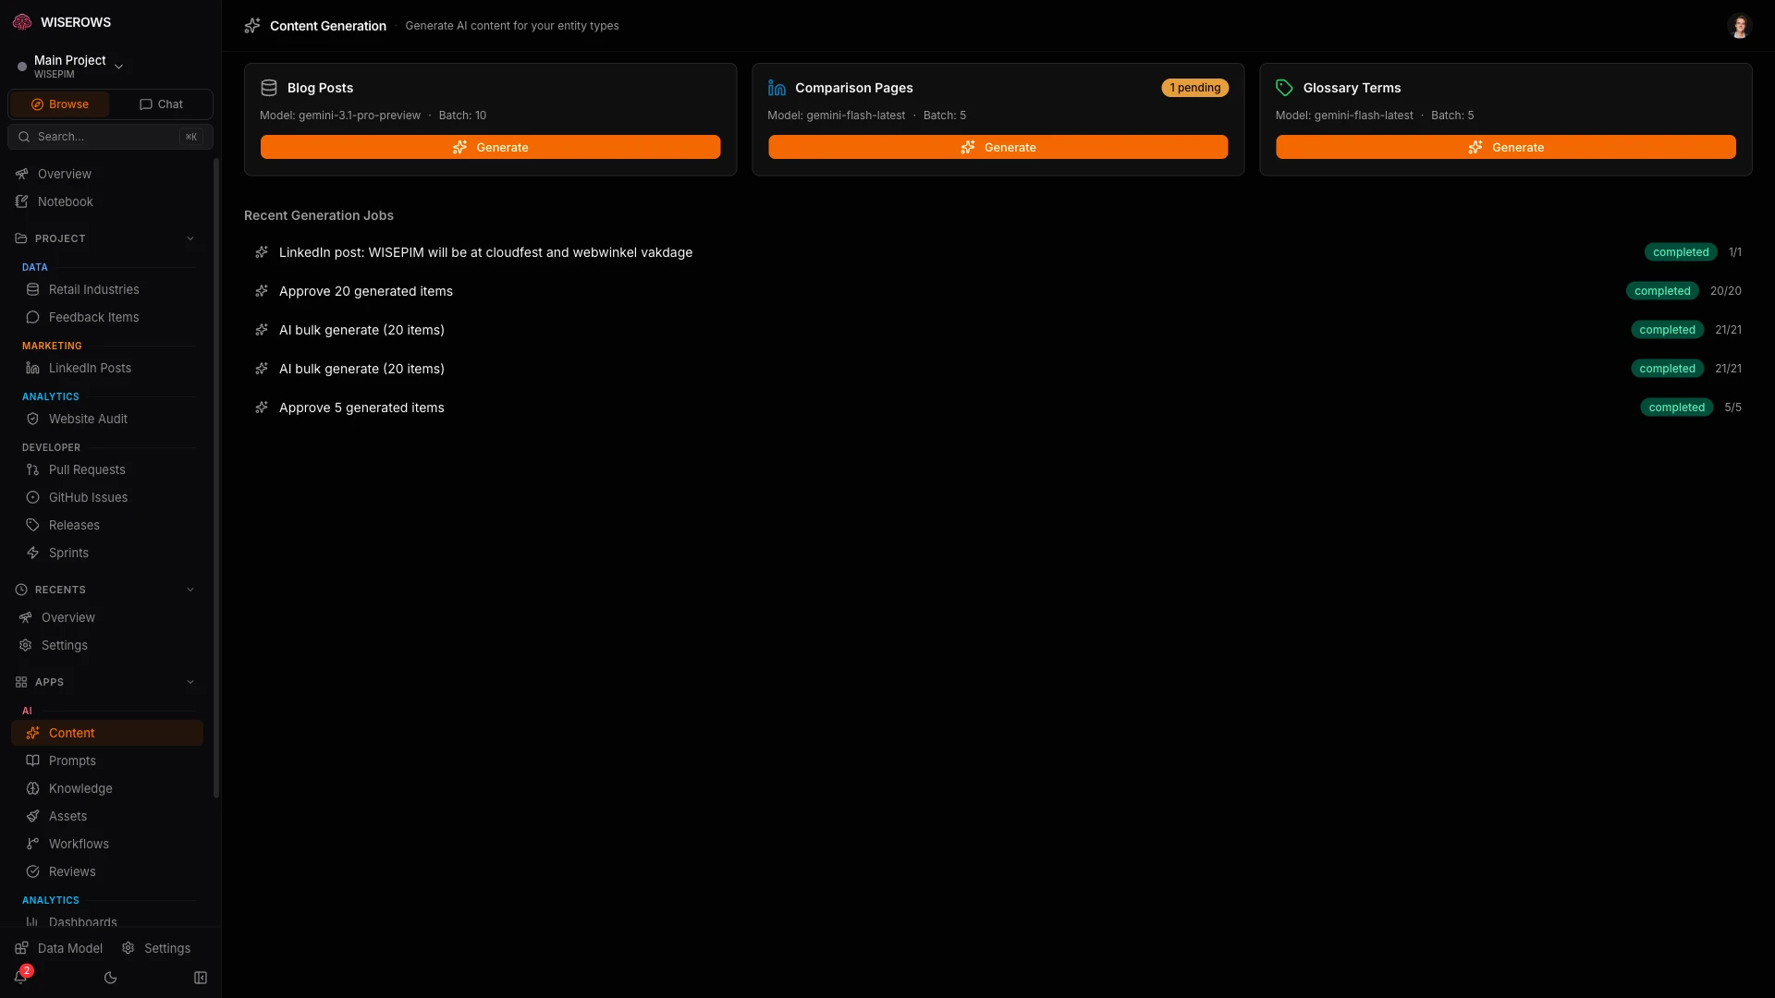Viewport: 1775px width, 998px height.
Task: Select the Workflows app
Action: [78, 844]
